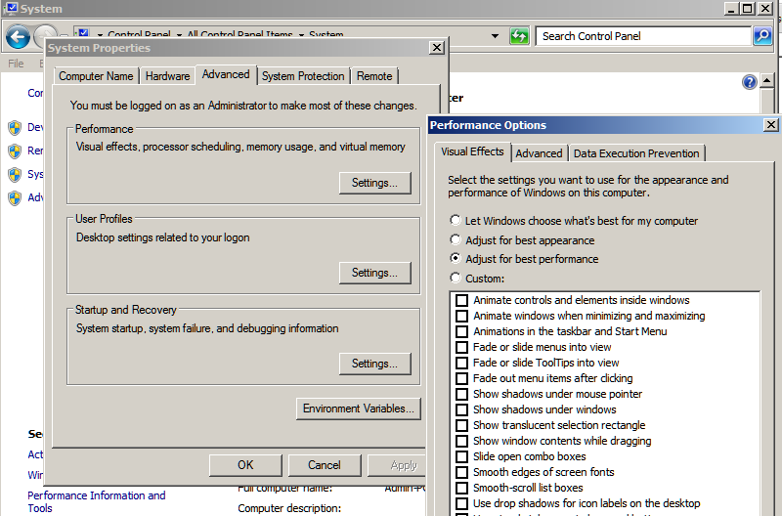This screenshot has height=516, width=782.
Task: Click the Back arrow in System window
Action: 18,37
